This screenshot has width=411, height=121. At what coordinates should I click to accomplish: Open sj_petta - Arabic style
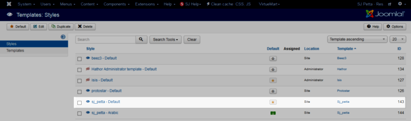tap(105, 112)
